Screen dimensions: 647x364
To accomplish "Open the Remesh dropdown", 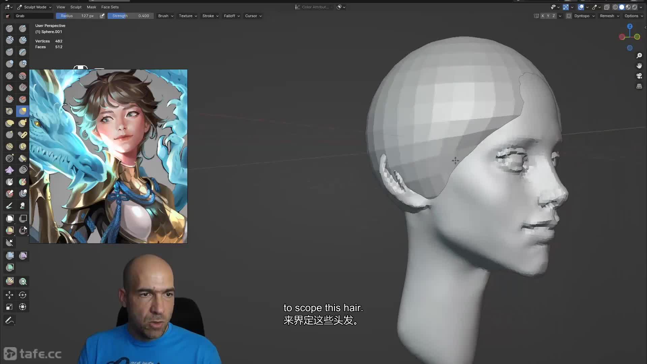I will click(x=610, y=16).
